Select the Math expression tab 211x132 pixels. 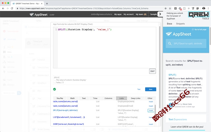point(73,98)
